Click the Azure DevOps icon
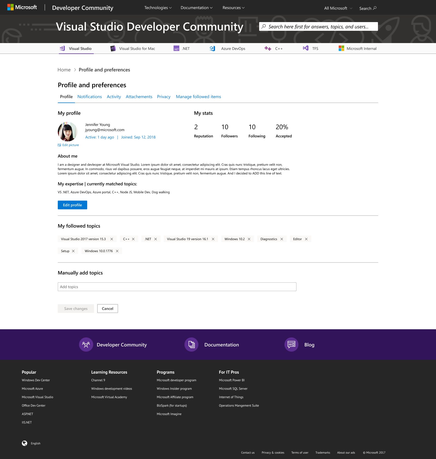This screenshot has width=436, height=459. point(212,49)
